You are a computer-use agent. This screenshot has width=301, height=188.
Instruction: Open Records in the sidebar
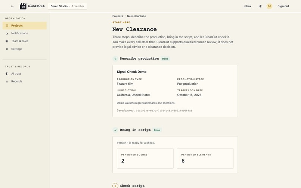25,81
